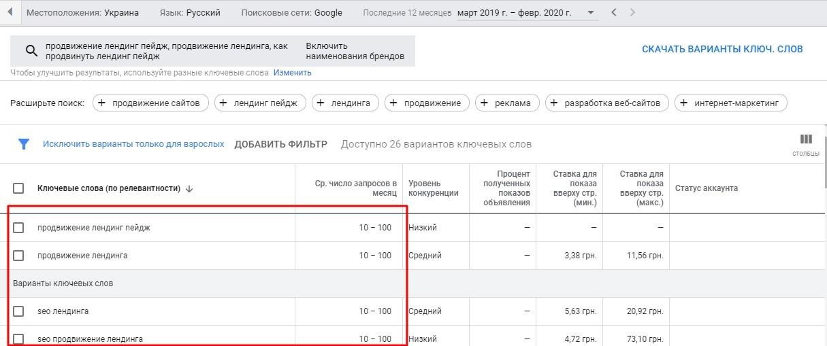Click the keyword search input field
Screen dimensions: 827x346
pyautogui.click(x=167, y=51)
